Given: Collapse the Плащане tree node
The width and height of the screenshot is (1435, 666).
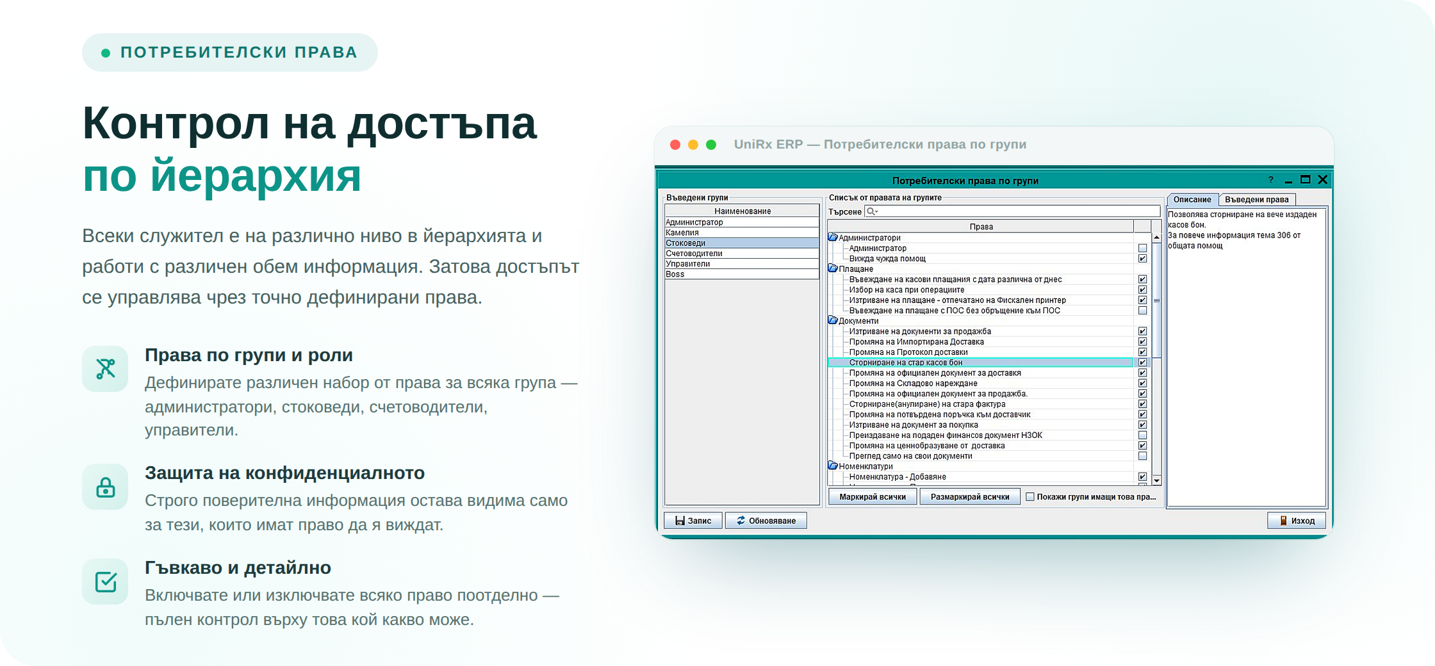Looking at the screenshot, I should pyautogui.click(x=833, y=269).
